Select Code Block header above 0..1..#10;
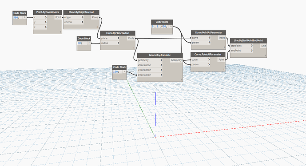 click(x=162, y=22)
